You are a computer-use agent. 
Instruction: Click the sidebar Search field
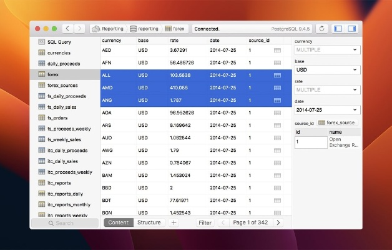(x=64, y=223)
